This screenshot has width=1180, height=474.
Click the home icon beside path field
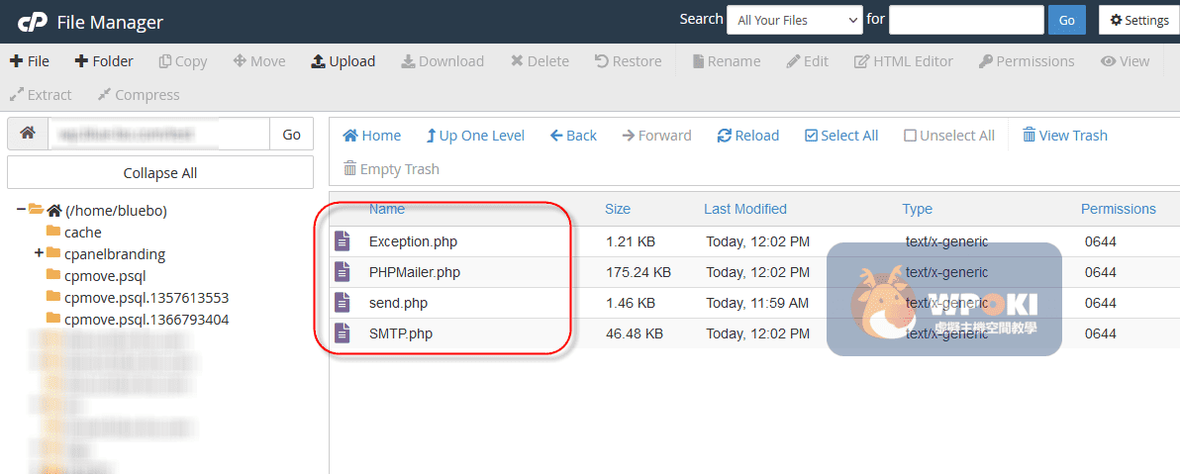click(28, 134)
